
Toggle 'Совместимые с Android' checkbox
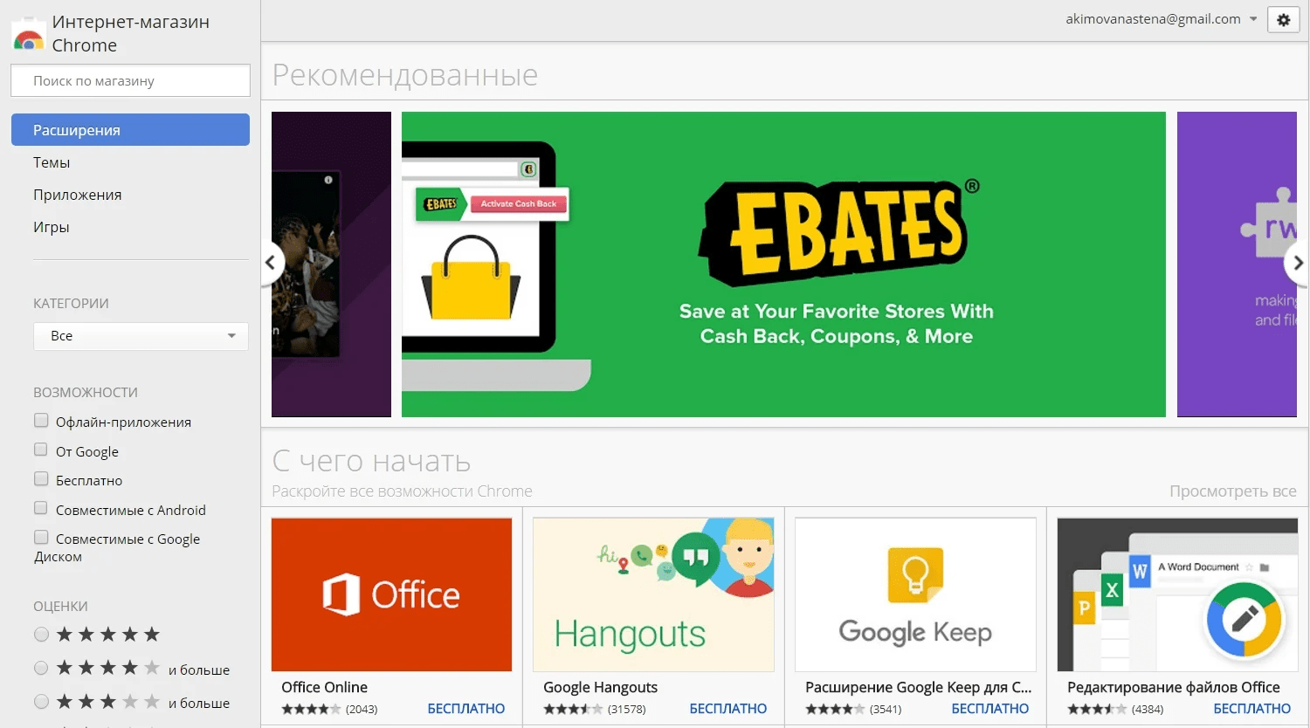coord(41,509)
